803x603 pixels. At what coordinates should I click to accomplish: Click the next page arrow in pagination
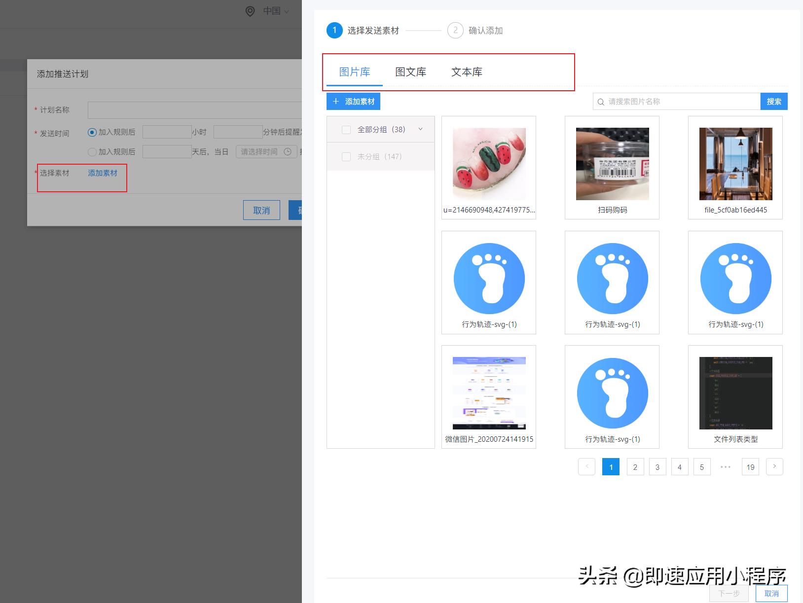click(774, 466)
